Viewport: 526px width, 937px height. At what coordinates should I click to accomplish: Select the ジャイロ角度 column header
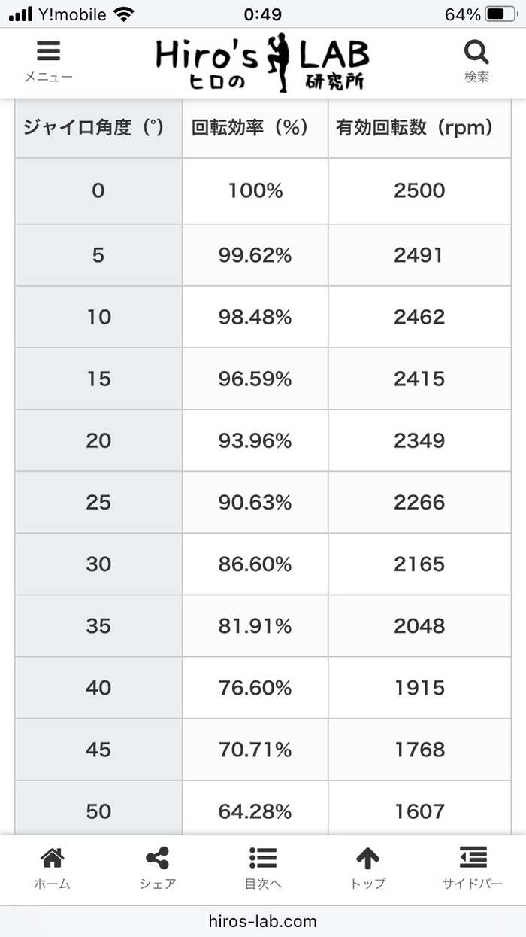pos(98,127)
